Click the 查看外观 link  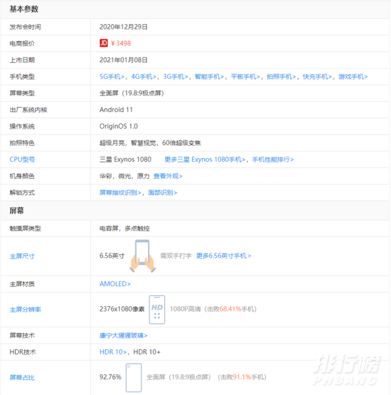coord(168,176)
